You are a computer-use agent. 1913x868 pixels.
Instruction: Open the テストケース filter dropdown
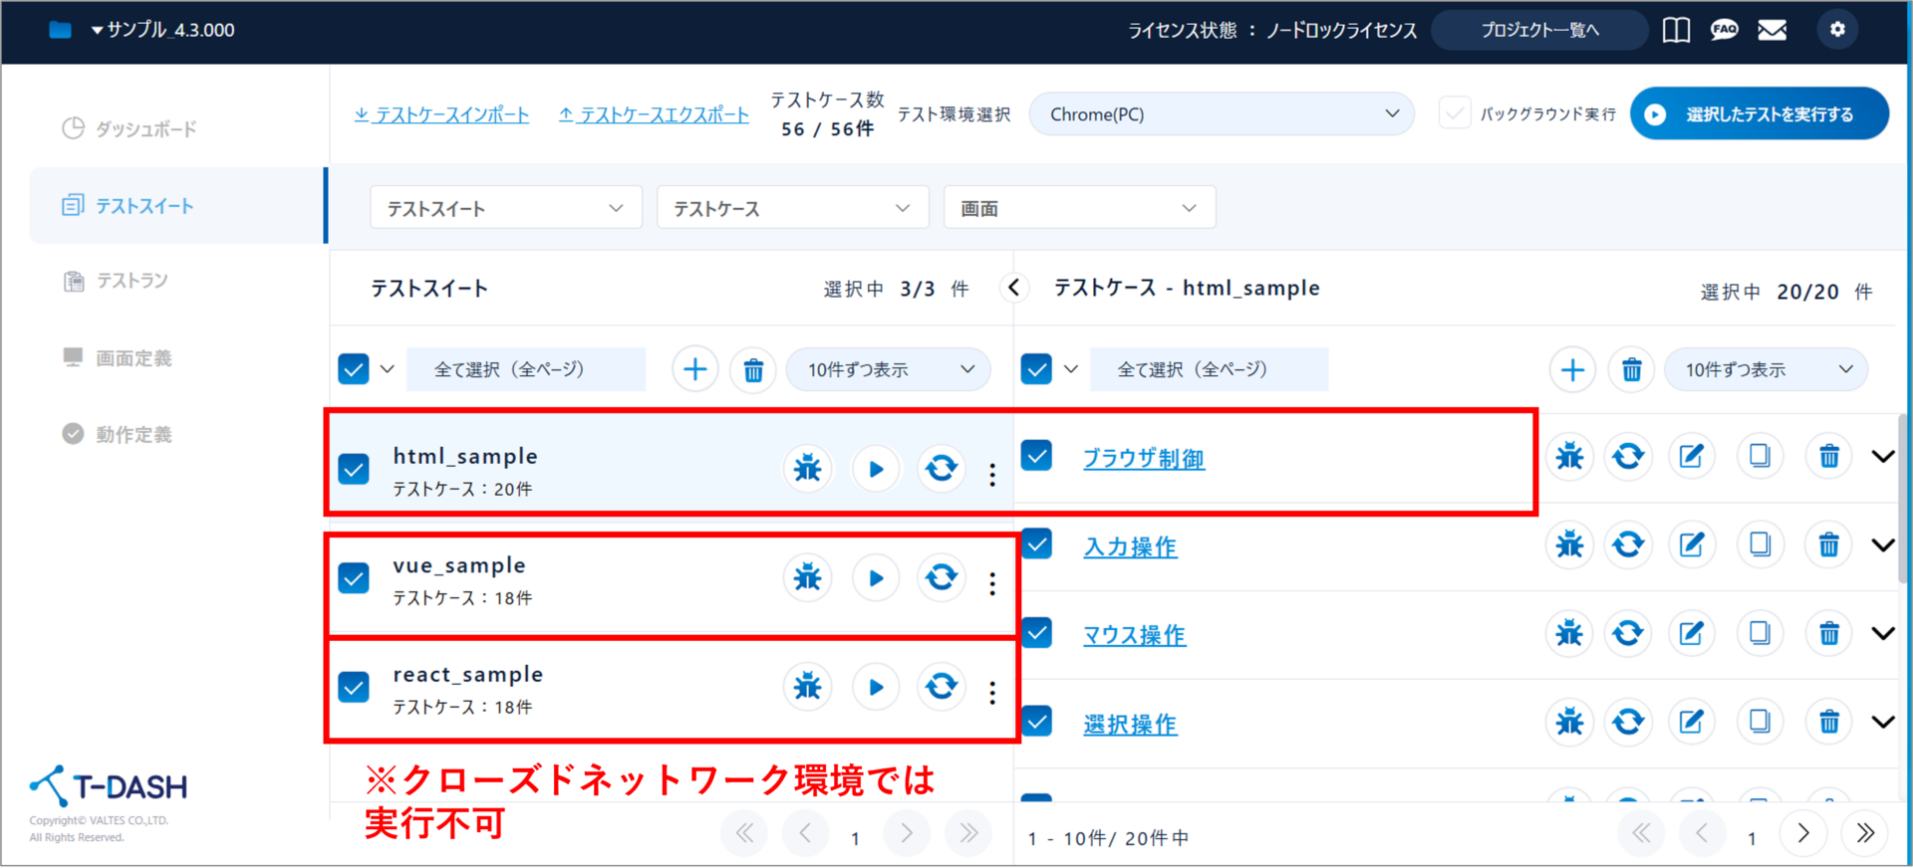pyautogui.click(x=792, y=208)
